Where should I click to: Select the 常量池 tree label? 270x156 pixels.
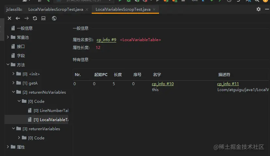pyautogui.click(x=23, y=37)
